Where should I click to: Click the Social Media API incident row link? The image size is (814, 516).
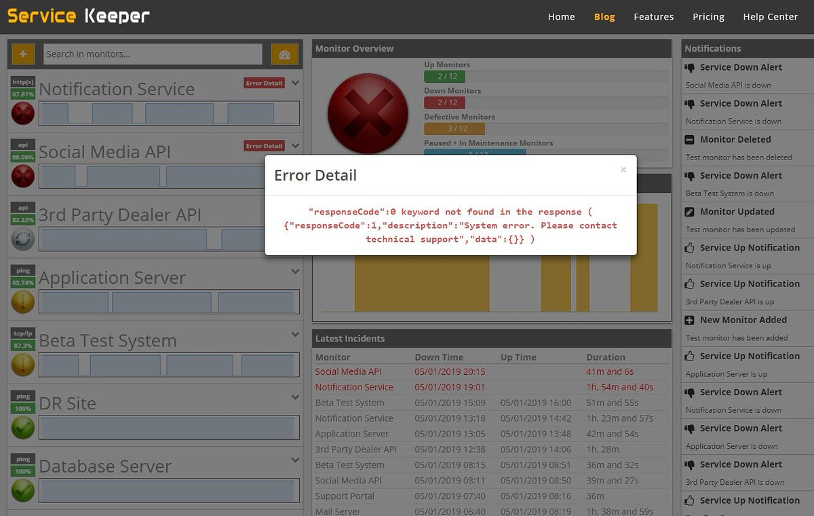point(348,371)
